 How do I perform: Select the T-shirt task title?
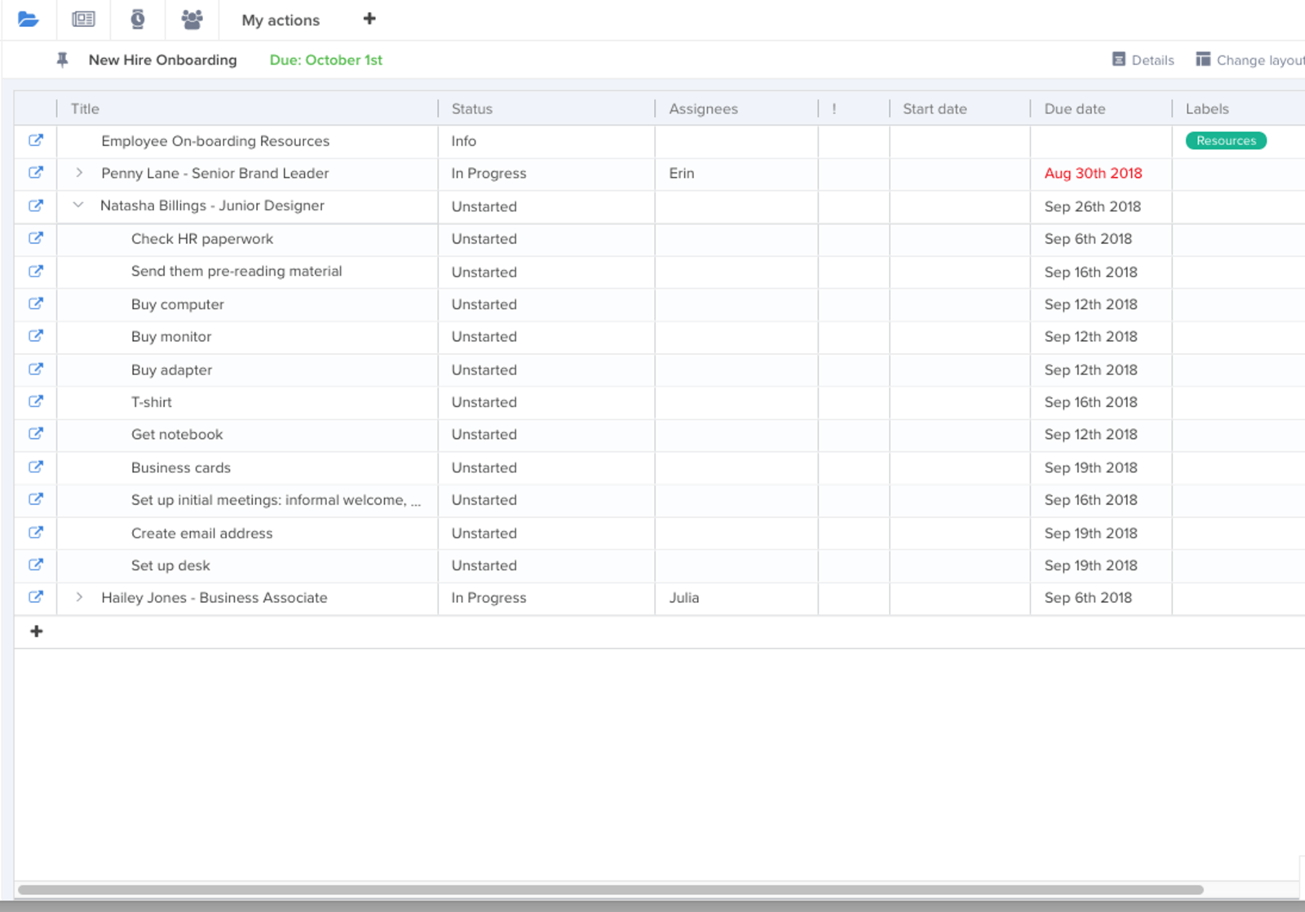151,402
